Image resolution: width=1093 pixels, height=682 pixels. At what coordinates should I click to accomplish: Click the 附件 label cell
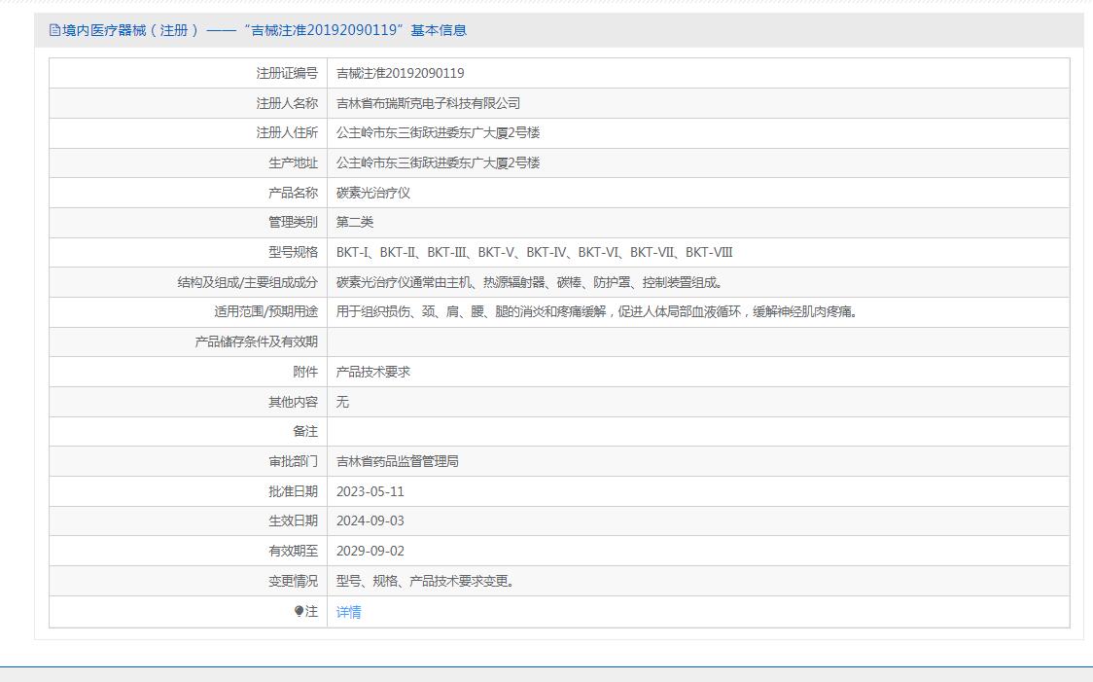click(x=189, y=372)
